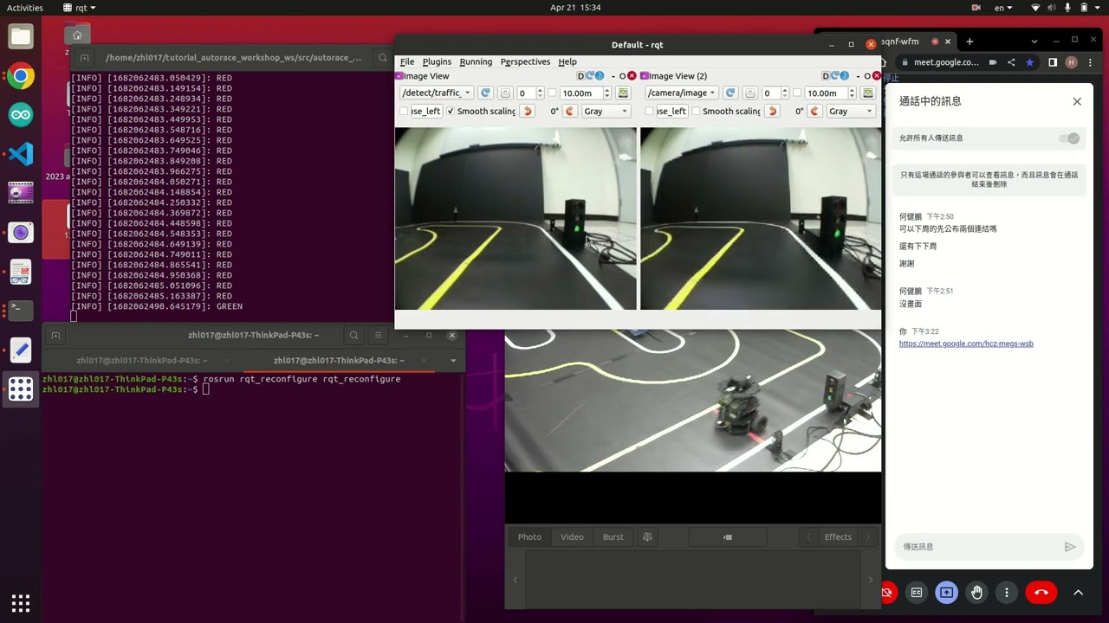1109x623 pixels.
Task: Click D dock icon in left Image View
Action: click(x=581, y=76)
